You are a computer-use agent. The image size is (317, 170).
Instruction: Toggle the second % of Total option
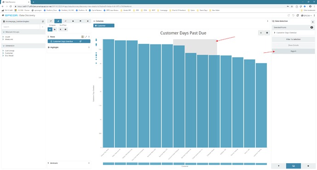coord(65,29)
